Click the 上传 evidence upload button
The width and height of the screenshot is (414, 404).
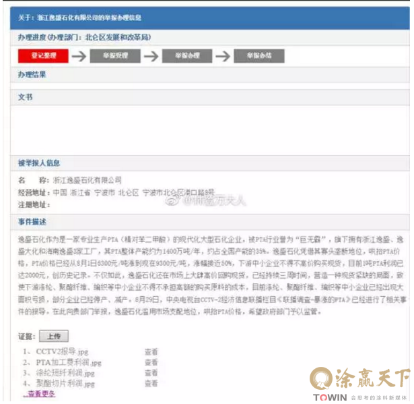pos(54,337)
